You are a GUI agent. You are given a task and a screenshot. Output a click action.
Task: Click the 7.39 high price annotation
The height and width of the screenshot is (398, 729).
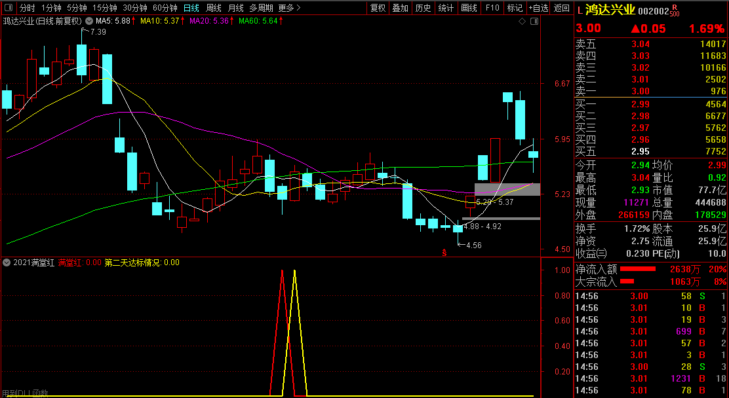(98, 32)
